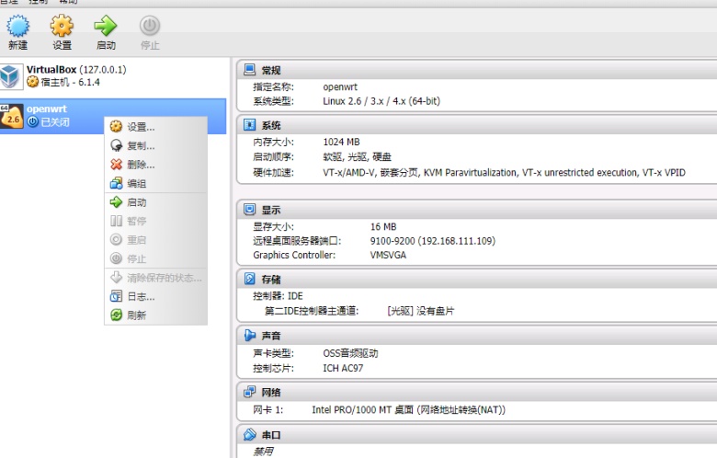Choose 刷新 in the context menu

155,315
